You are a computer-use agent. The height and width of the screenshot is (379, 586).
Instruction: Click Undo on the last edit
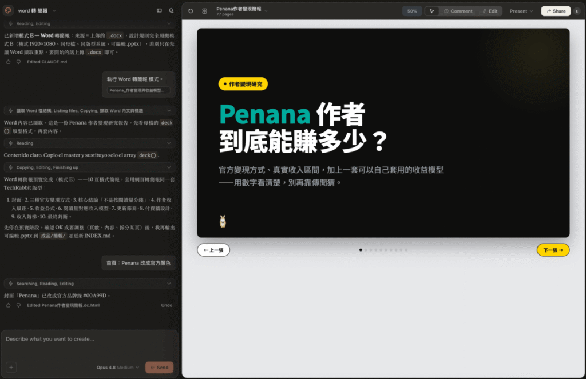click(167, 305)
